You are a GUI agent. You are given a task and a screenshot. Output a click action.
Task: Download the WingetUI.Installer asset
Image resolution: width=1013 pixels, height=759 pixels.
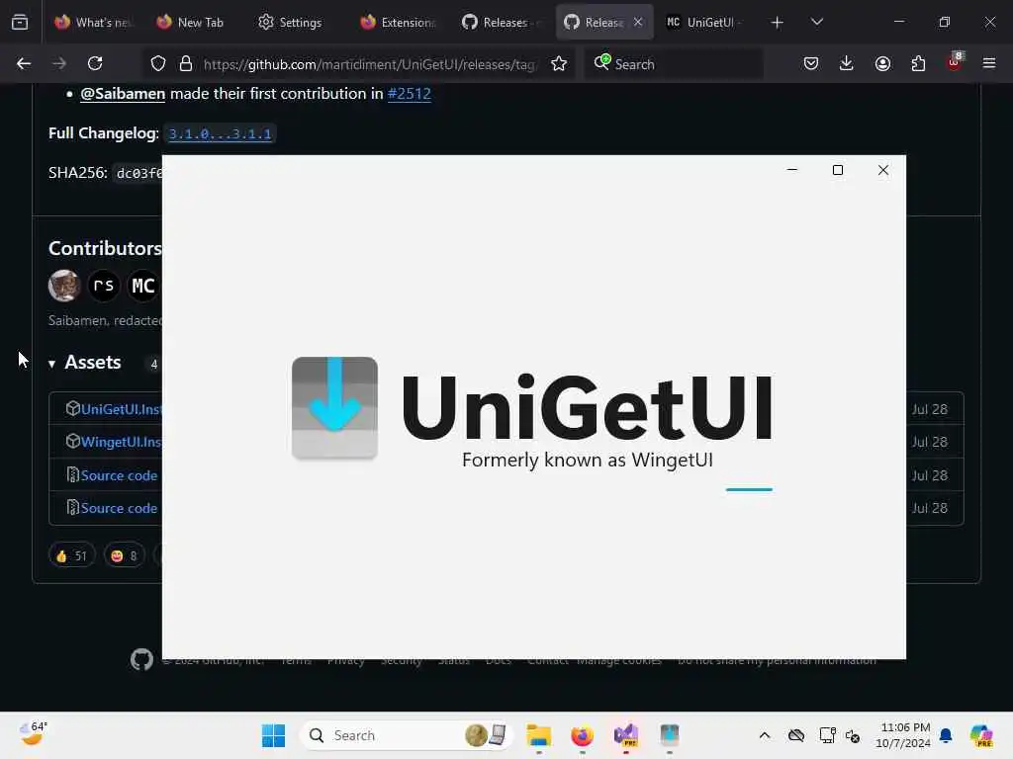[x=121, y=442]
